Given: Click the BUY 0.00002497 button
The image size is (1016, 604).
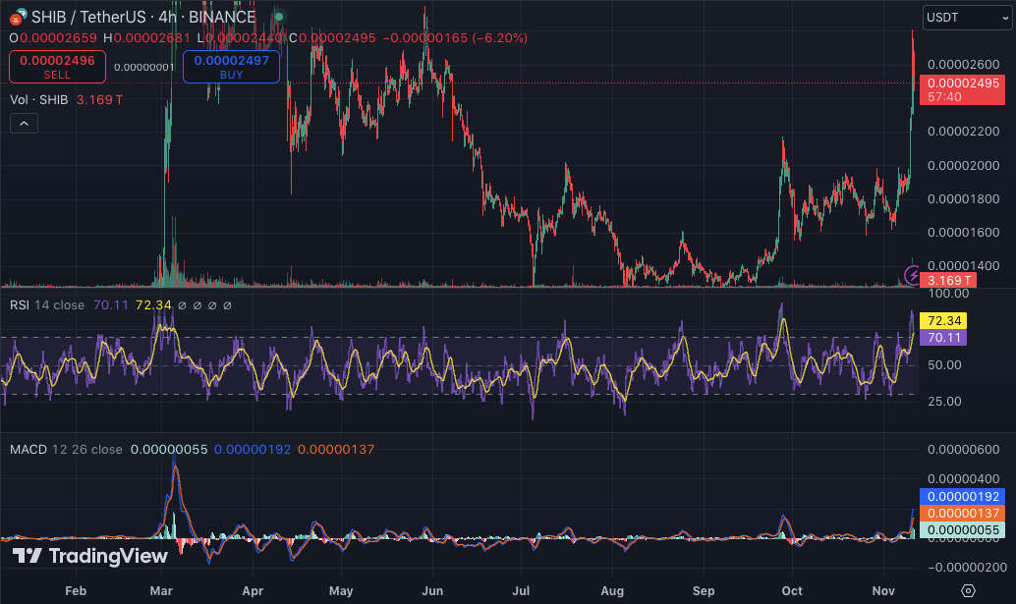Looking at the screenshot, I should (x=231, y=67).
